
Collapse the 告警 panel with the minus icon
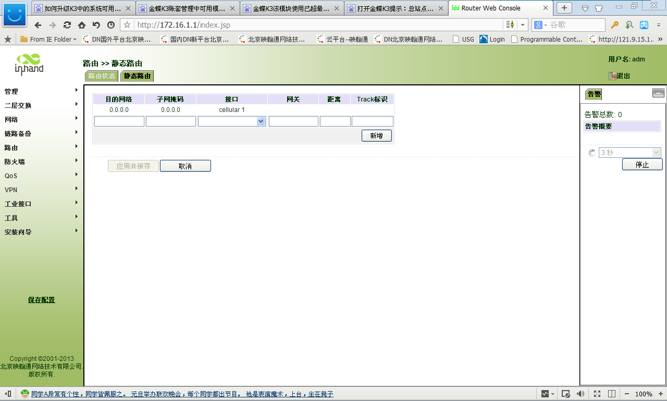click(x=658, y=93)
